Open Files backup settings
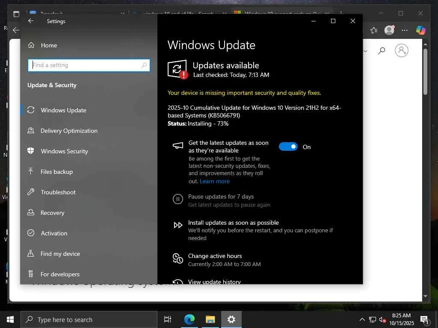Image resolution: width=438 pixels, height=328 pixels. pyautogui.click(x=56, y=172)
